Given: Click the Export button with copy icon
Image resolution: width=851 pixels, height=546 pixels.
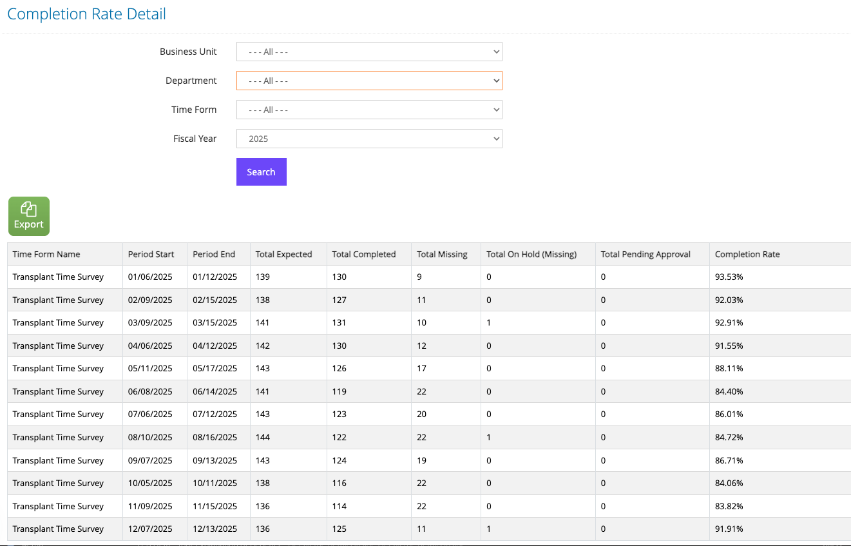Looking at the screenshot, I should 29,217.
